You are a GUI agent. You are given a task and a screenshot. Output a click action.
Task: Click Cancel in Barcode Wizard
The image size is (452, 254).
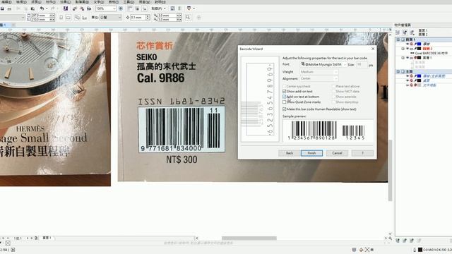pyautogui.click(x=337, y=153)
